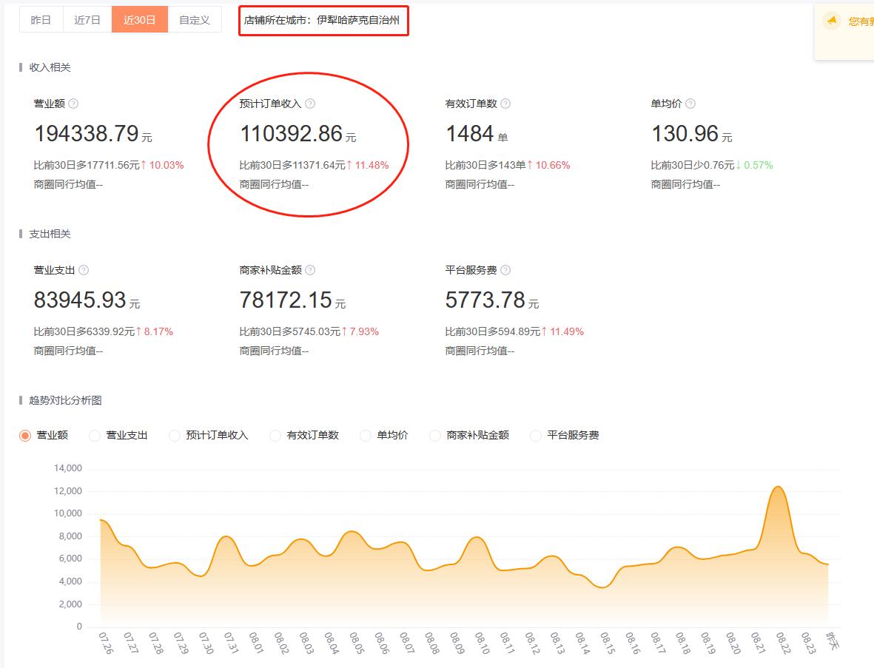Click question icon next to 营业支出
The image size is (874, 668).
84,270
